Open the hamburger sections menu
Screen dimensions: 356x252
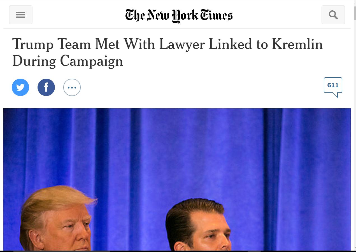pos(21,15)
